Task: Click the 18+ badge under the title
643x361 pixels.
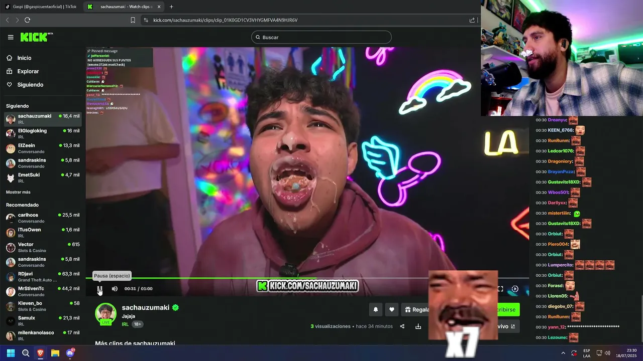Action: pyautogui.click(x=137, y=324)
